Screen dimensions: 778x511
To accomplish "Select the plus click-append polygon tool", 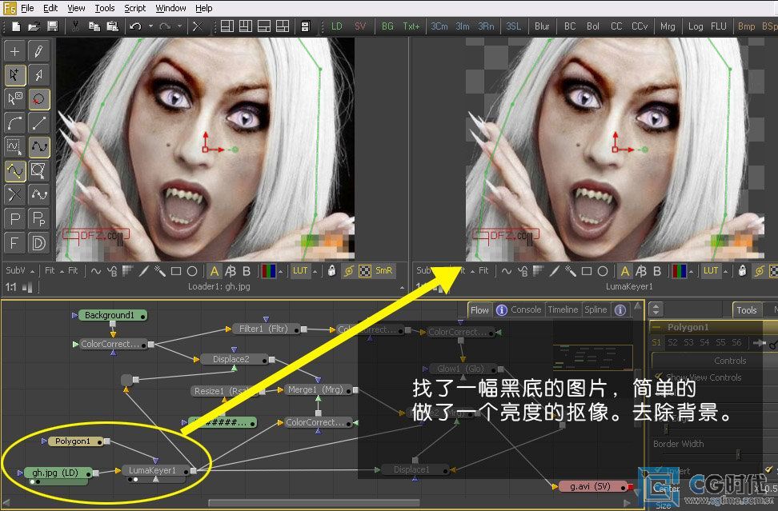I will (x=15, y=51).
